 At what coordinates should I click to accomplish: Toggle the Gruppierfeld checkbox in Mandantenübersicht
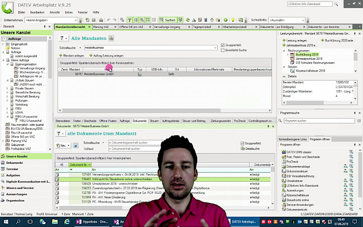(222, 44)
